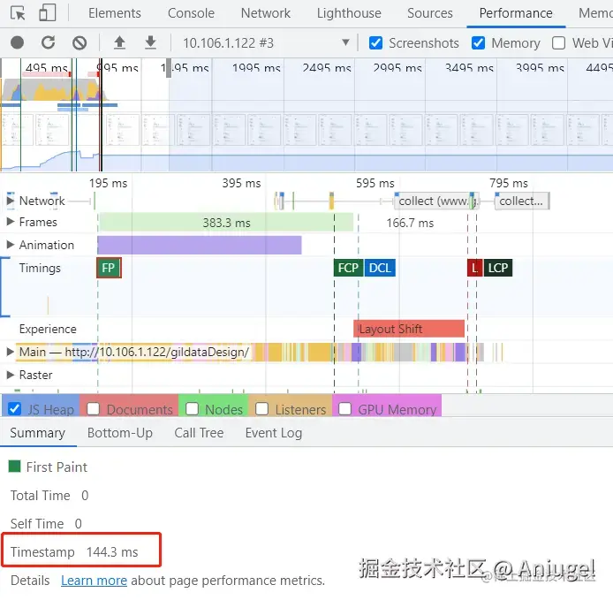
Task: Select the Performance tab
Action: [x=516, y=13]
